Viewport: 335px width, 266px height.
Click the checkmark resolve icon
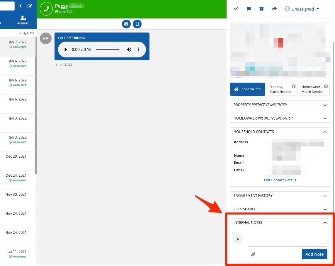click(x=236, y=9)
